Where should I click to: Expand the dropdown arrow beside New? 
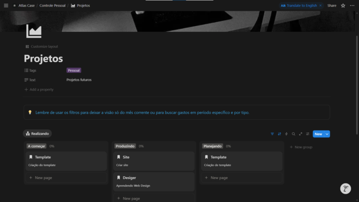point(327,134)
